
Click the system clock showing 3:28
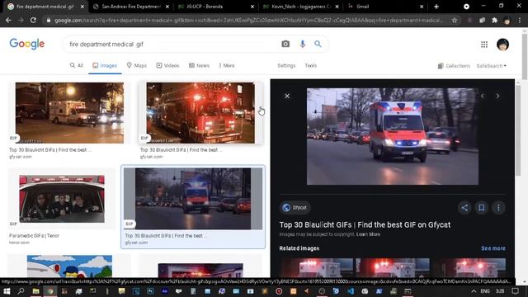pos(500,291)
